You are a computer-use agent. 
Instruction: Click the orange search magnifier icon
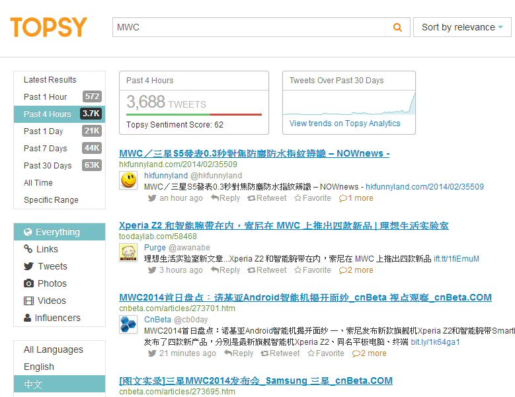pyautogui.click(x=397, y=27)
